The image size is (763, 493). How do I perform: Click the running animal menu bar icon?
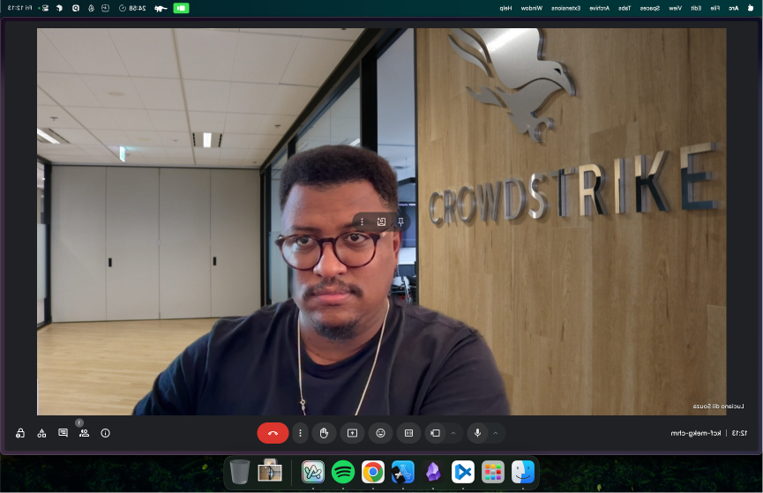161,8
